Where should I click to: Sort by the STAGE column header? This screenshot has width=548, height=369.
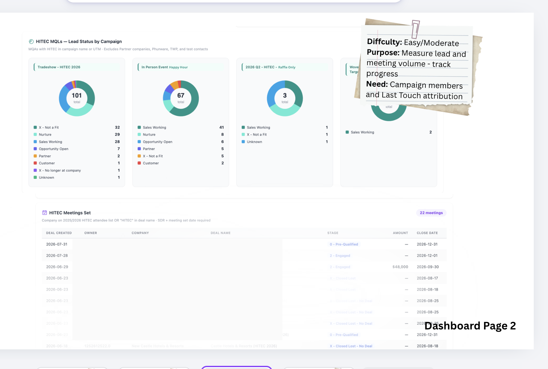coord(333,233)
